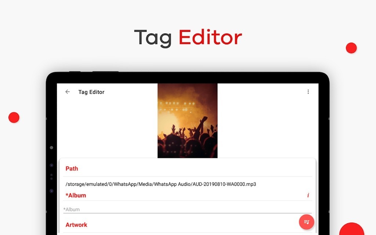The height and width of the screenshot is (235, 376).
Task: Click the partial red circle below the playlist button
Action: tap(351, 229)
